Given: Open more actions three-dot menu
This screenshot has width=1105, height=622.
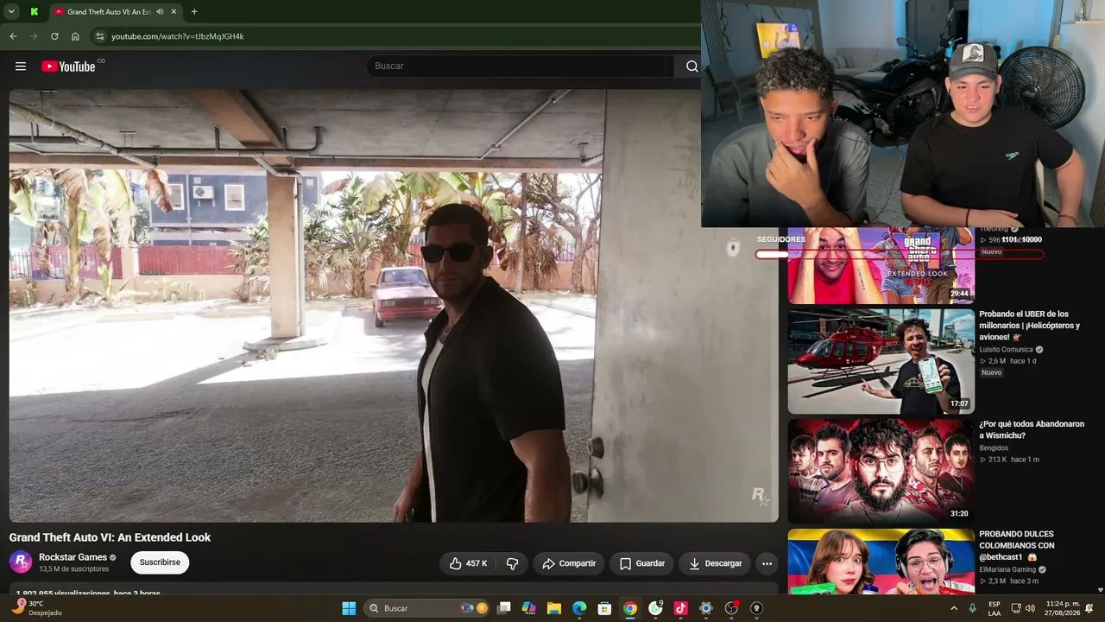Looking at the screenshot, I should coord(767,563).
